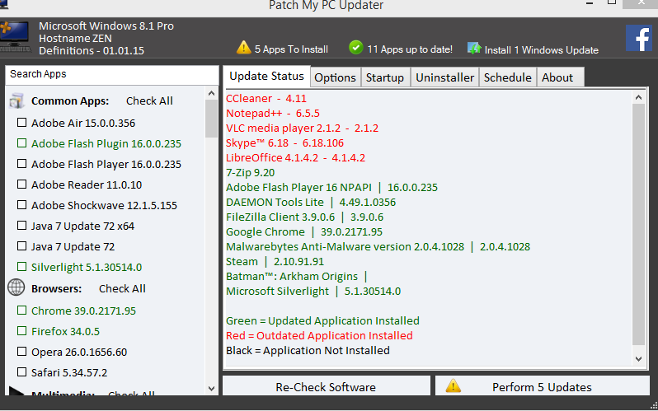Click the update status scrollbar thumb
This screenshot has width=658, height=411.
tap(639, 225)
